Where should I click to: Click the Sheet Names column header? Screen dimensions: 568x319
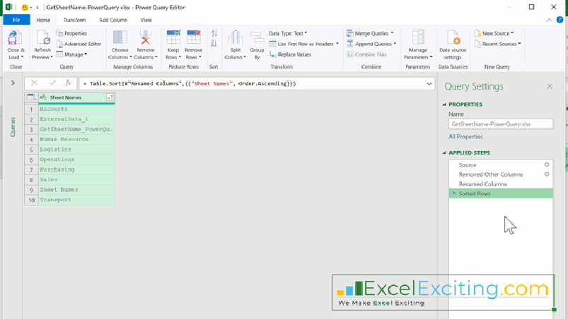point(77,97)
